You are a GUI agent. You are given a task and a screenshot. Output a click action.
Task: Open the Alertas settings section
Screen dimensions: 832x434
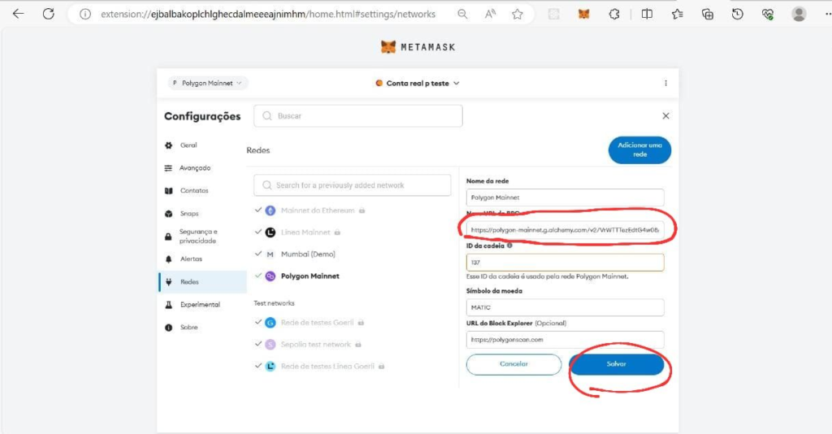click(x=191, y=259)
